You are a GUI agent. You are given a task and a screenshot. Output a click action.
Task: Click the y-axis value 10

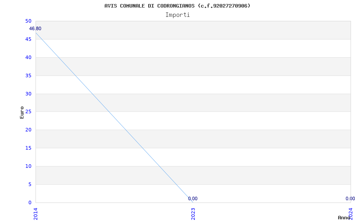(x=28, y=166)
